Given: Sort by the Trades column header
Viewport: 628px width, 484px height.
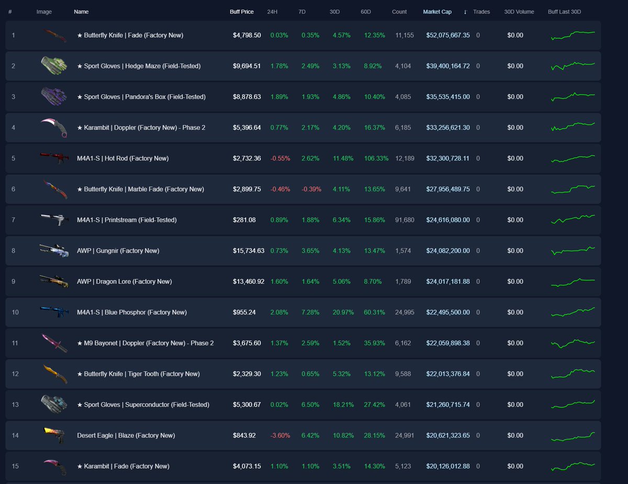Looking at the screenshot, I should pyautogui.click(x=481, y=12).
